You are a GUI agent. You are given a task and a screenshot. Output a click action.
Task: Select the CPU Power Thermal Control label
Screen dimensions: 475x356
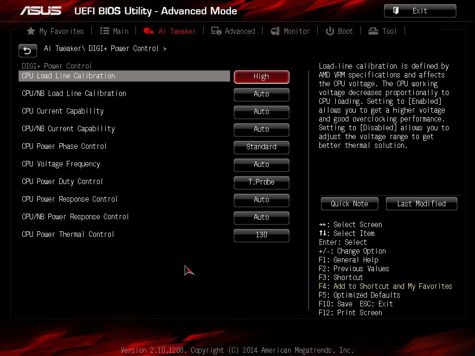68,234
